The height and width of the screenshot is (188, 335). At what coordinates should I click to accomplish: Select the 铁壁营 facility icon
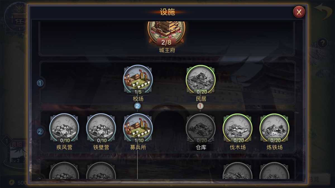(101, 128)
